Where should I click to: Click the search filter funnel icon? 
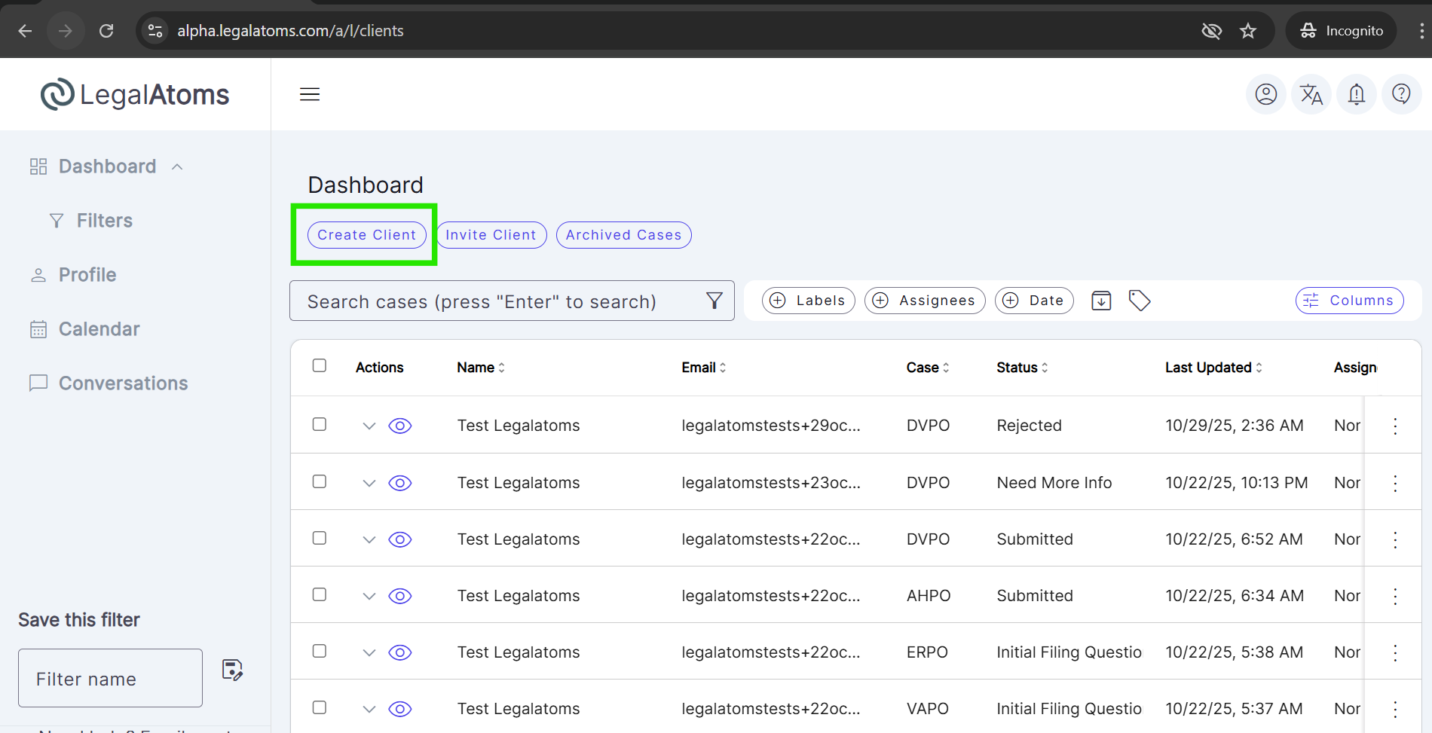(x=714, y=301)
